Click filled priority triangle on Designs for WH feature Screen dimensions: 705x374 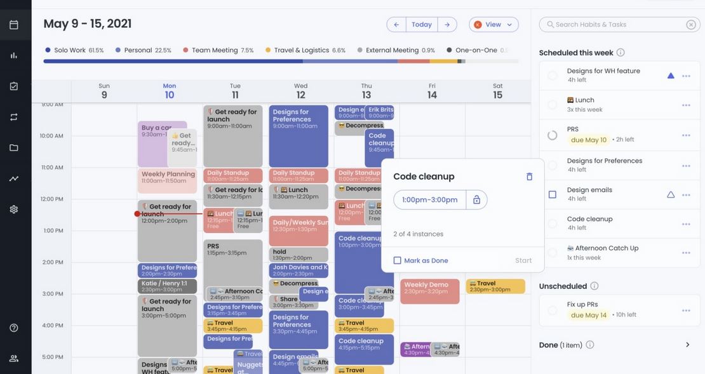tap(671, 76)
